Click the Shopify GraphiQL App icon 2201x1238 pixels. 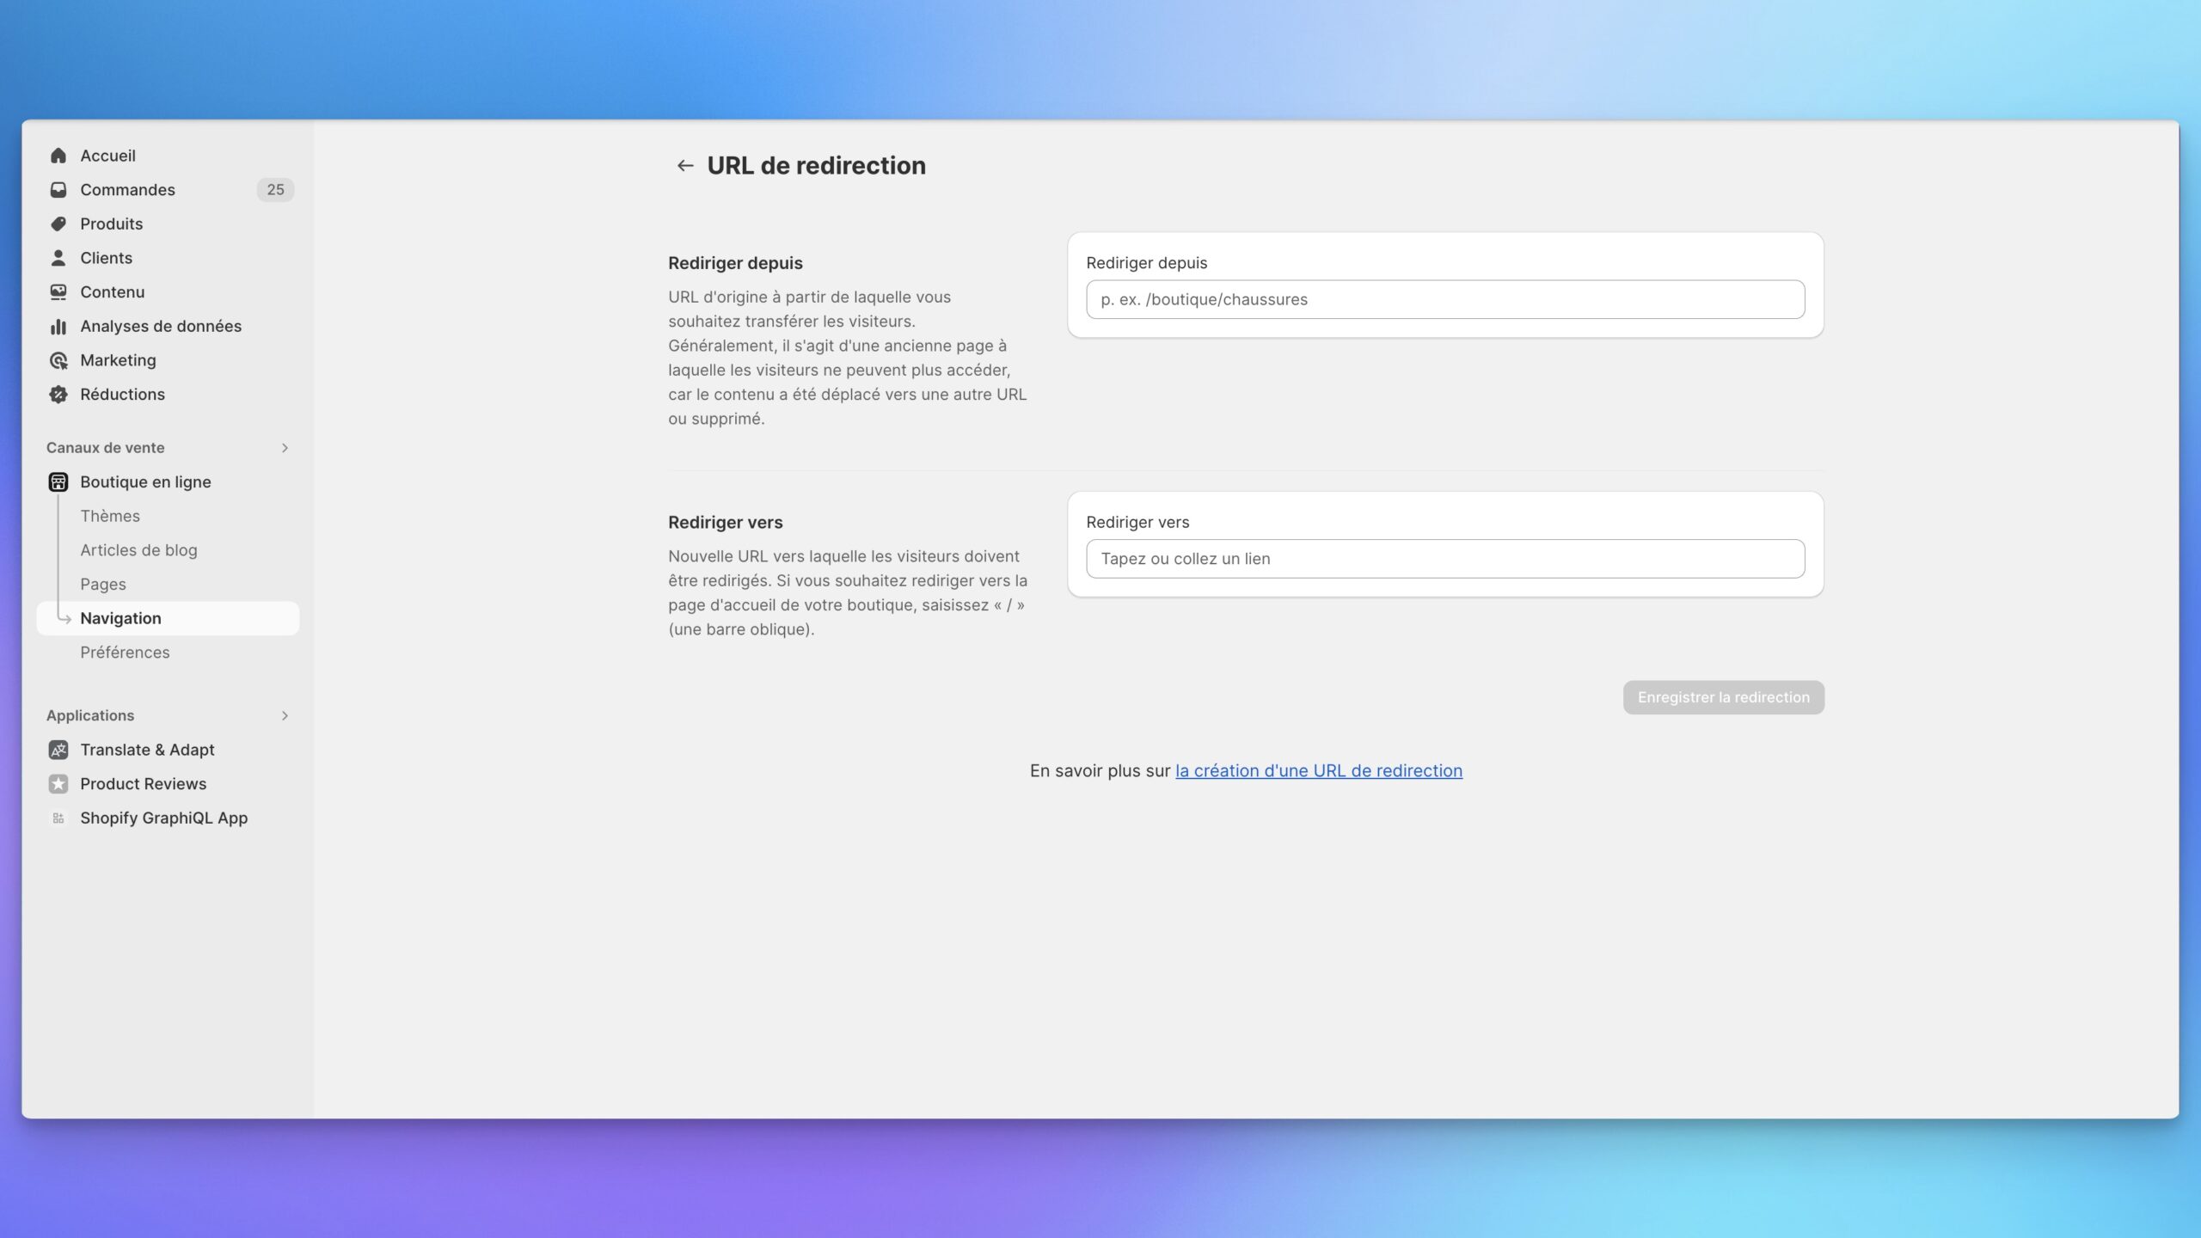[x=58, y=818]
